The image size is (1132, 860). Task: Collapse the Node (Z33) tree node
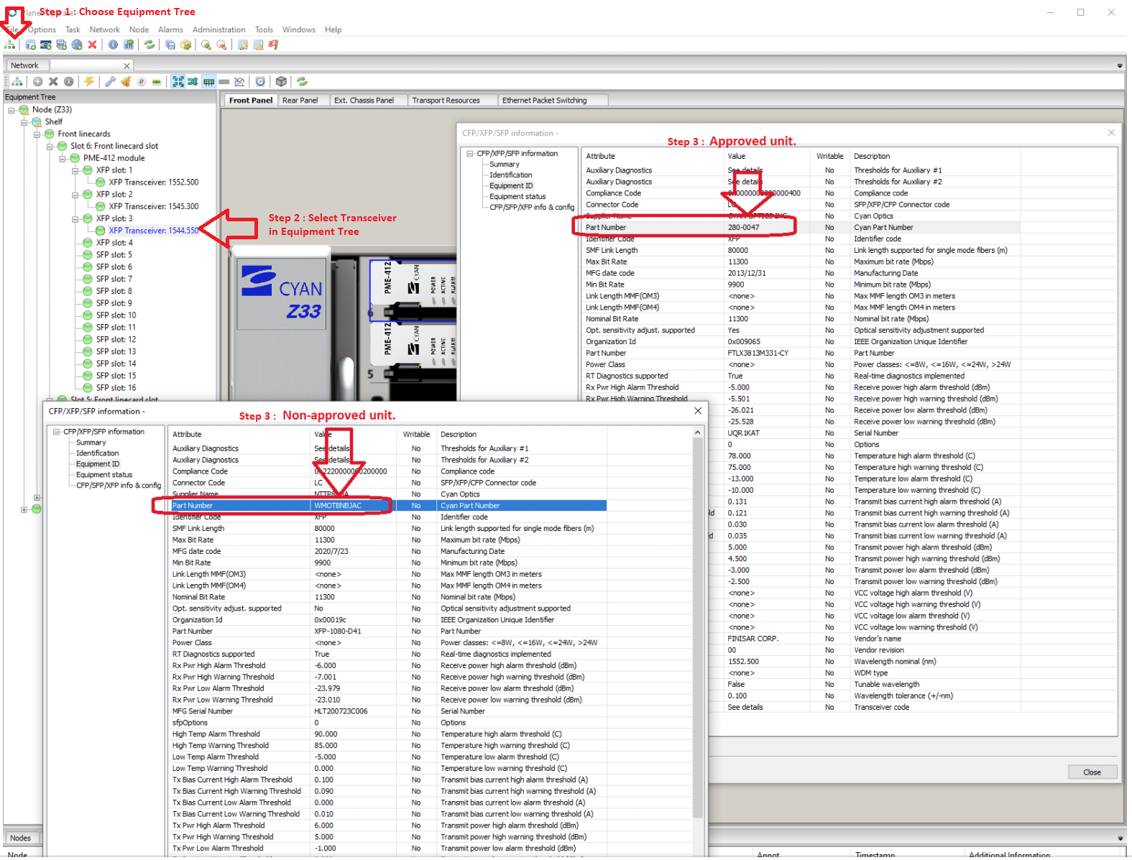[11, 110]
